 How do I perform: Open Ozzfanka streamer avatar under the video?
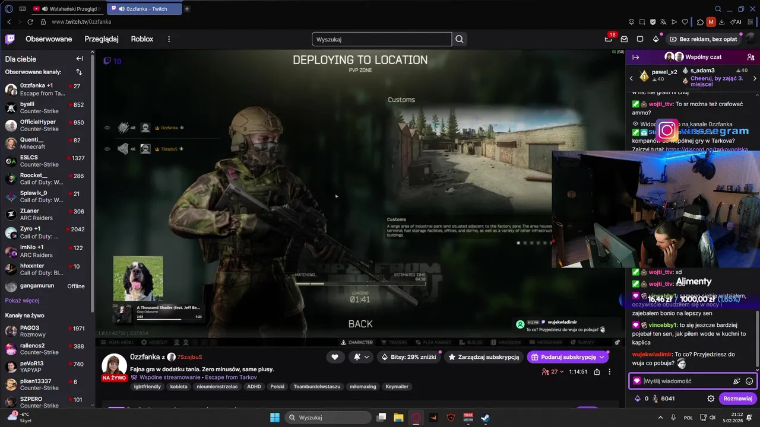(x=114, y=367)
